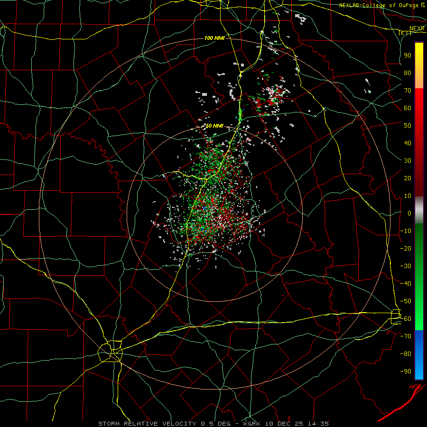The width and height of the screenshot is (427, 427).
Task: Select the -90 value on velocity scale
Action: coord(406,371)
